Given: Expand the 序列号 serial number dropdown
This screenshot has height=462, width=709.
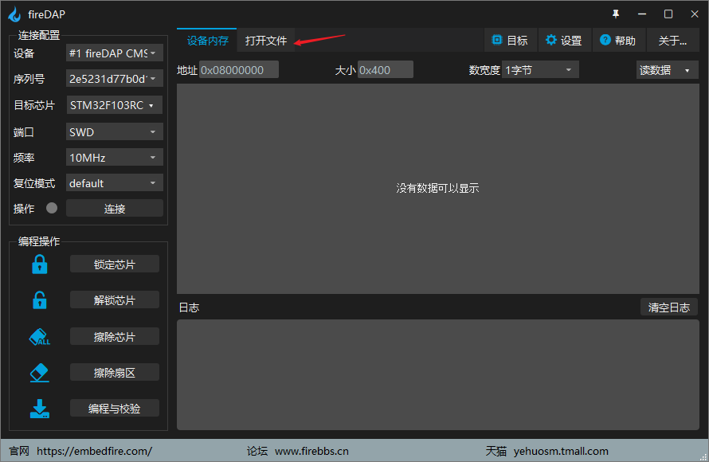Looking at the screenshot, I should coord(115,79).
